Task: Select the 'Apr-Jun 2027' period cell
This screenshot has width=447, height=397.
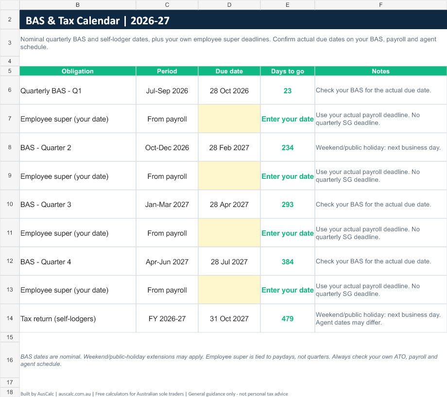Action: point(167,261)
